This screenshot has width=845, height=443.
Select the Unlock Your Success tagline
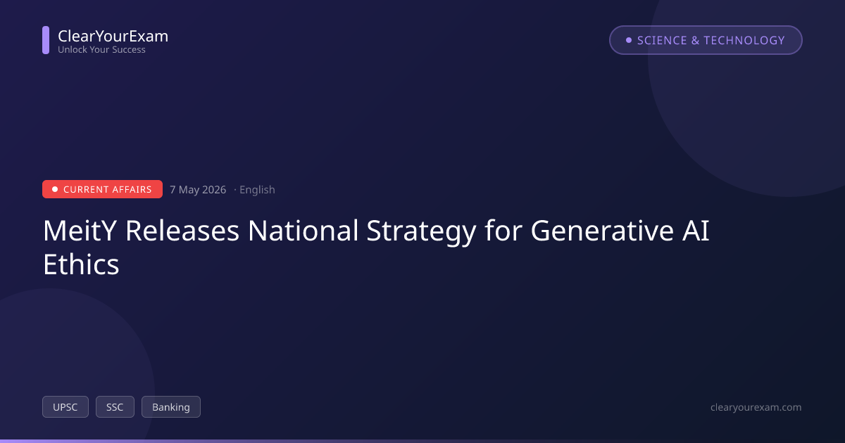click(x=101, y=50)
